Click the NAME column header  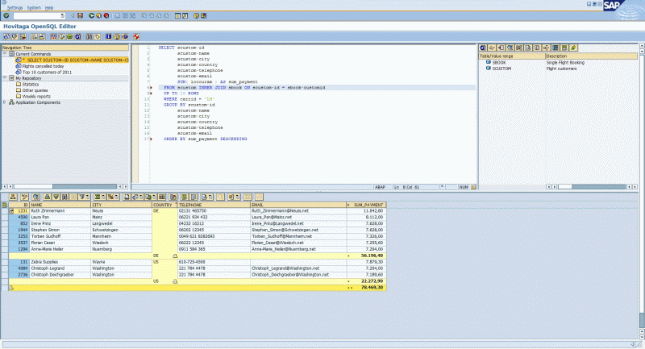click(x=60, y=205)
